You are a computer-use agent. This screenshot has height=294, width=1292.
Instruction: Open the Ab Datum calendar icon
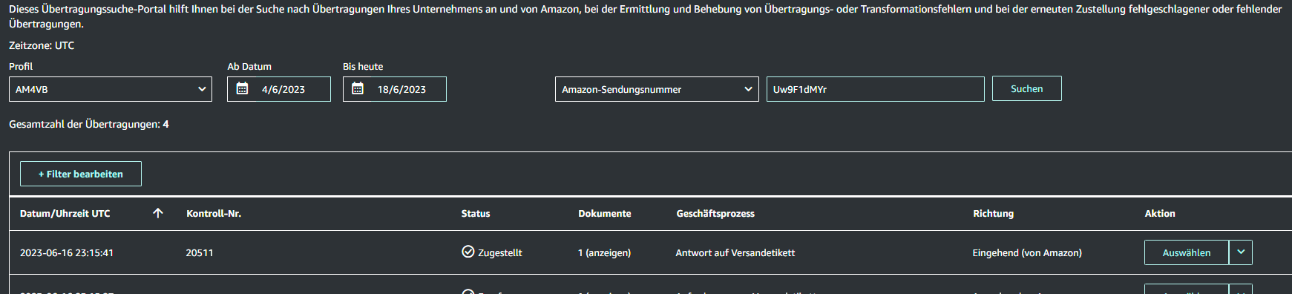[x=242, y=89]
